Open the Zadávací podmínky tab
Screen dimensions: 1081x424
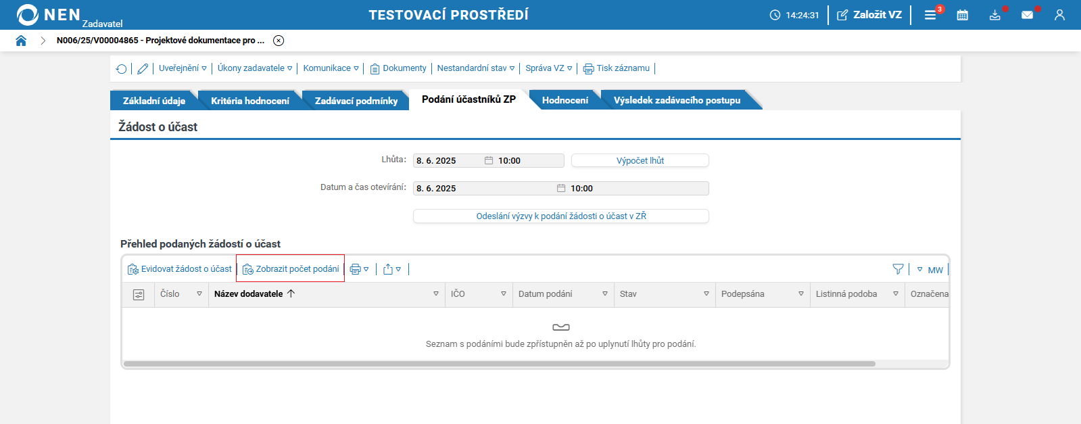(x=356, y=101)
